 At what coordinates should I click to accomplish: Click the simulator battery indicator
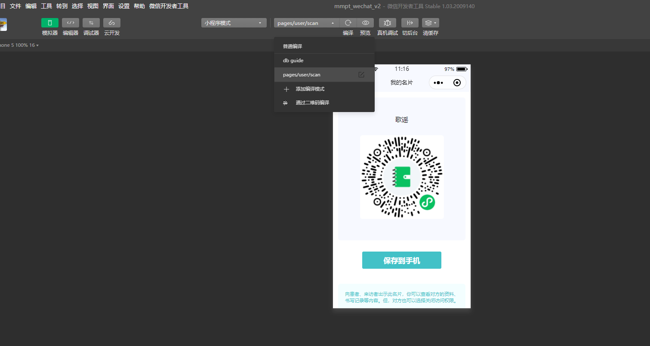[x=462, y=69]
